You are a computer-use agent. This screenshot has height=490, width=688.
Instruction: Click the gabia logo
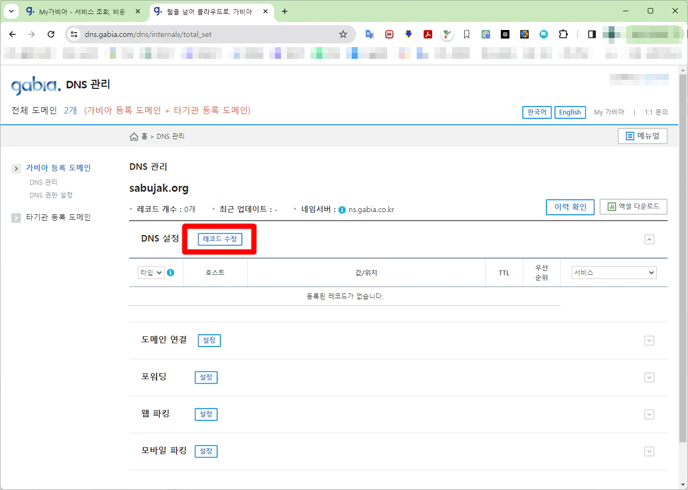[x=35, y=85]
